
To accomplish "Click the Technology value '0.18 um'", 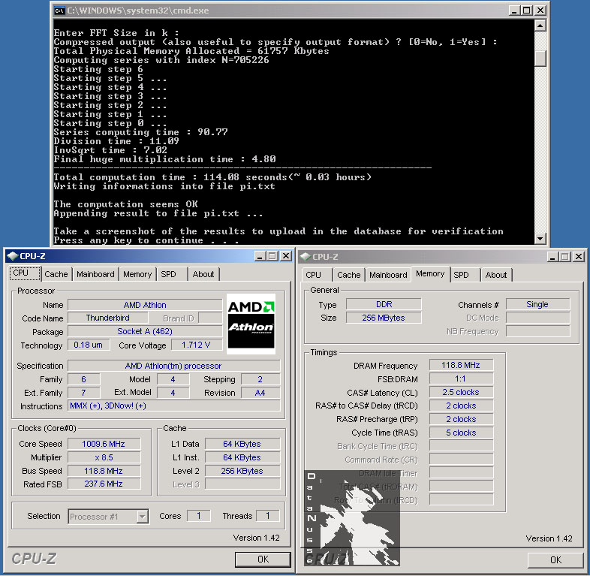I will 89,345.
